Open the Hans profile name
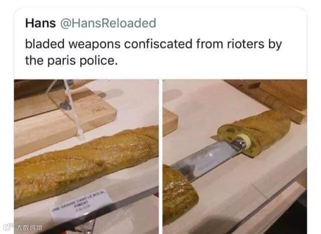Viewport: 321px width, 234px height. [x=41, y=23]
